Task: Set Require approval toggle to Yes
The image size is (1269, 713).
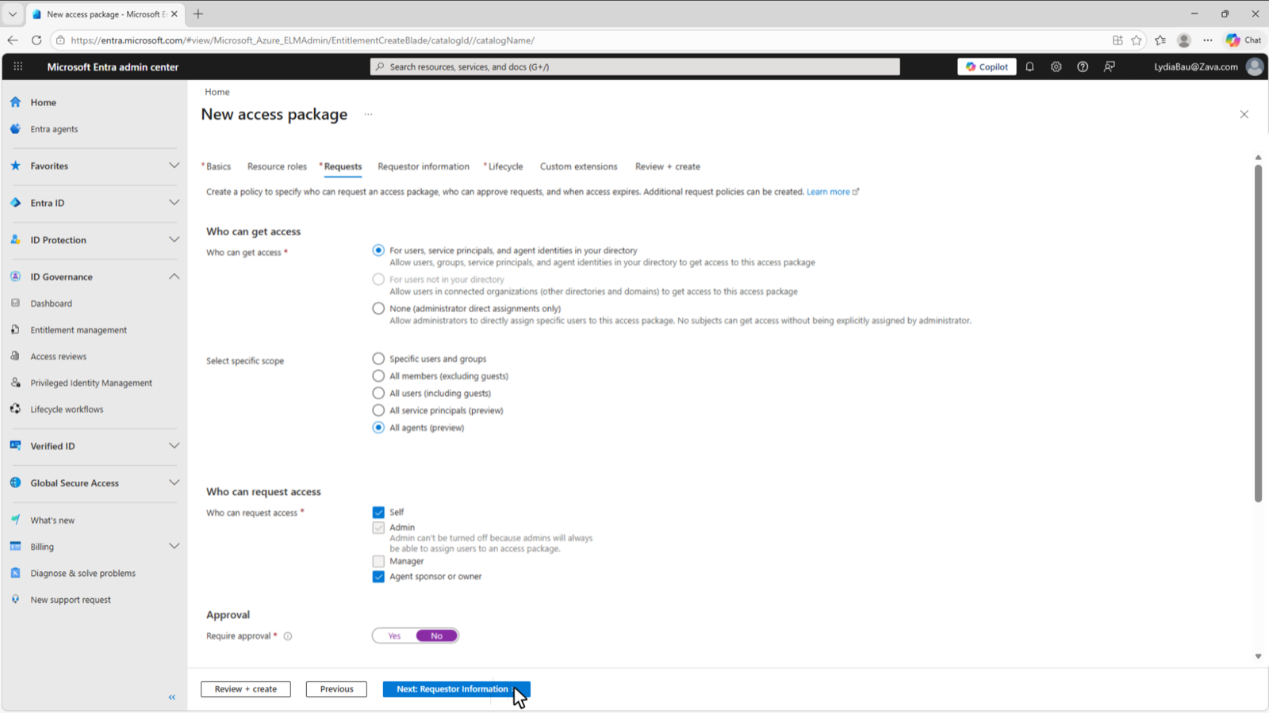Action: [394, 636]
